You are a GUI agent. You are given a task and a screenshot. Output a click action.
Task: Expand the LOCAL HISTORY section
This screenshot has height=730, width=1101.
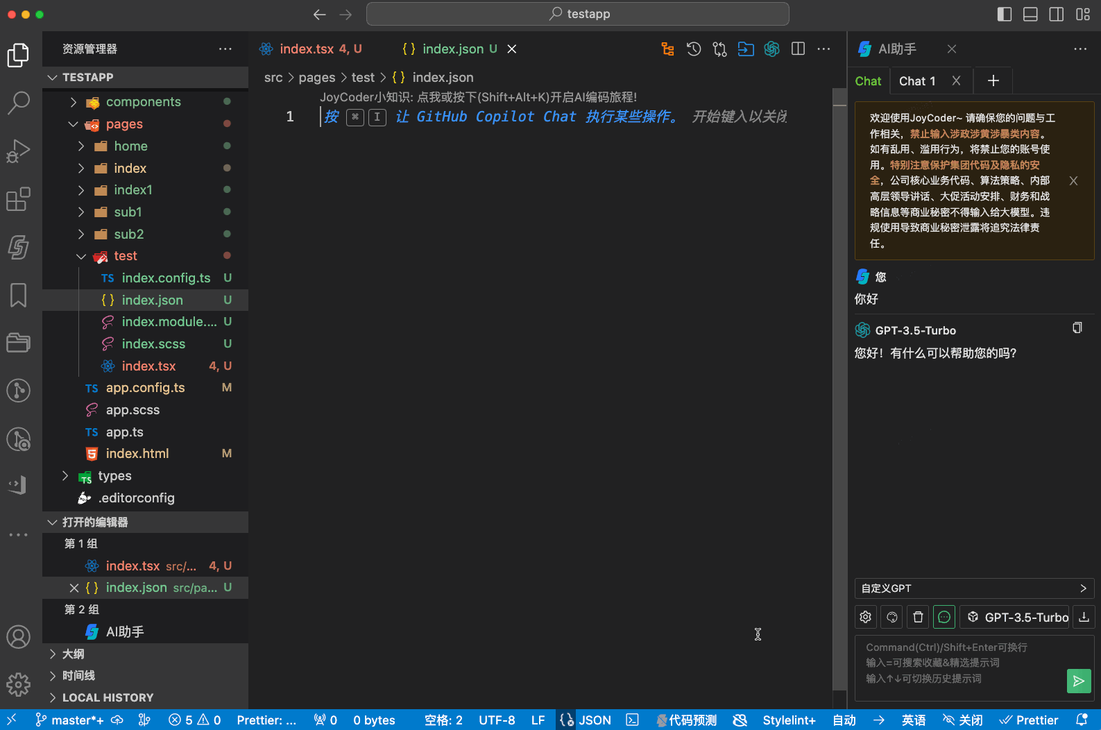[145, 697]
